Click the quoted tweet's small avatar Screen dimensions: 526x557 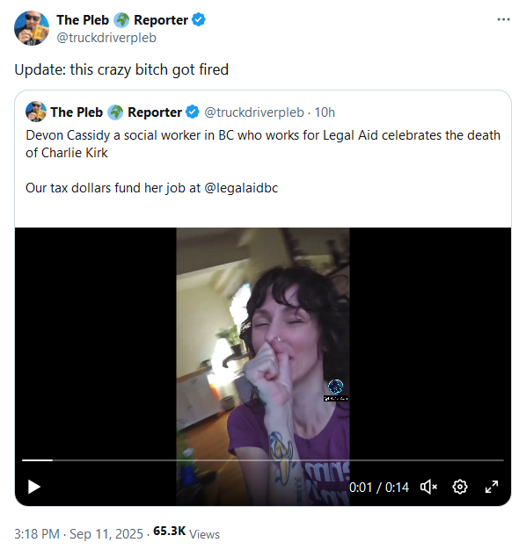click(x=36, y=112)
